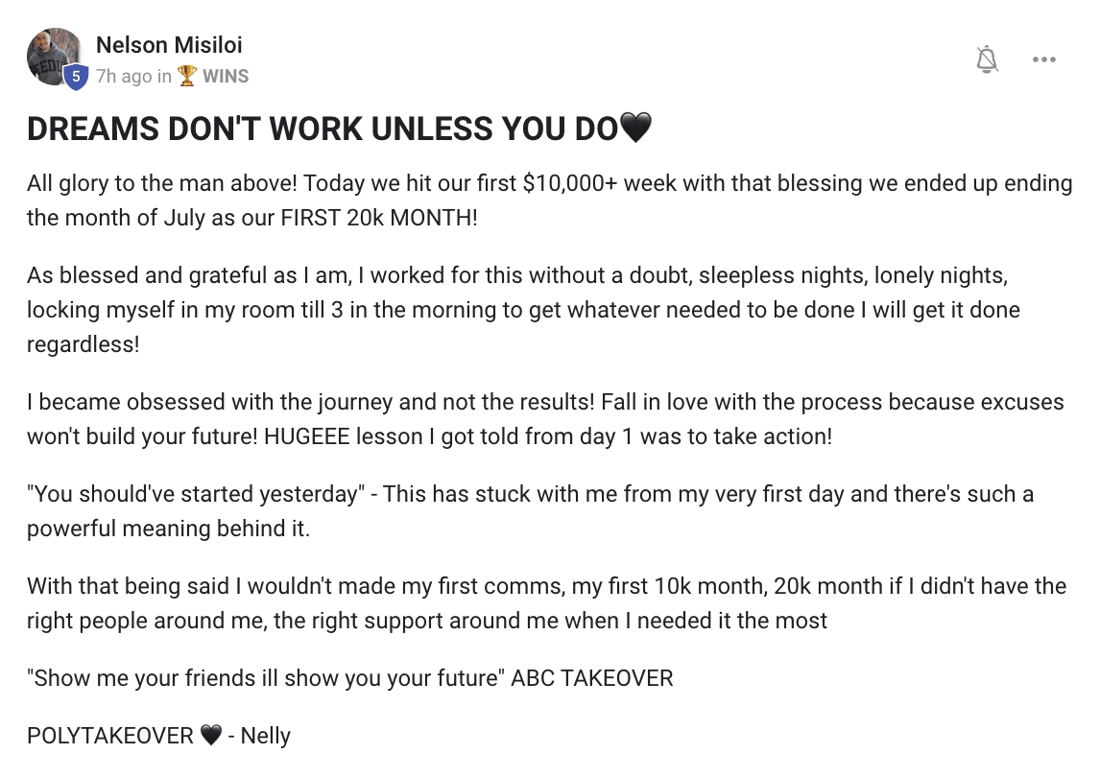Click the black heart after POLYTAKEOVER
The width and height of the screenshot is (1100, 777).
[210, 735]
